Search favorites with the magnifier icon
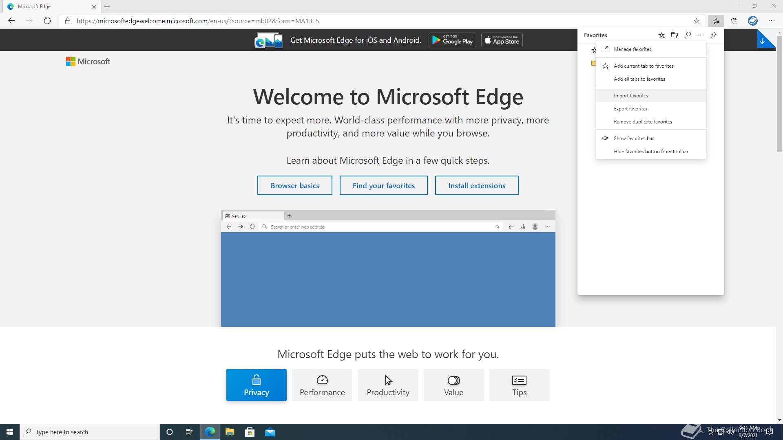The width and height of the screenshot is (783, 440). click(x=688, y=35)
